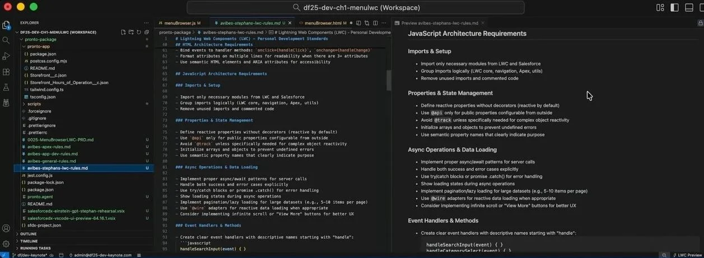Split the editor to the right
The width and height of the screenshot is (704, 258).
[375, 23]
